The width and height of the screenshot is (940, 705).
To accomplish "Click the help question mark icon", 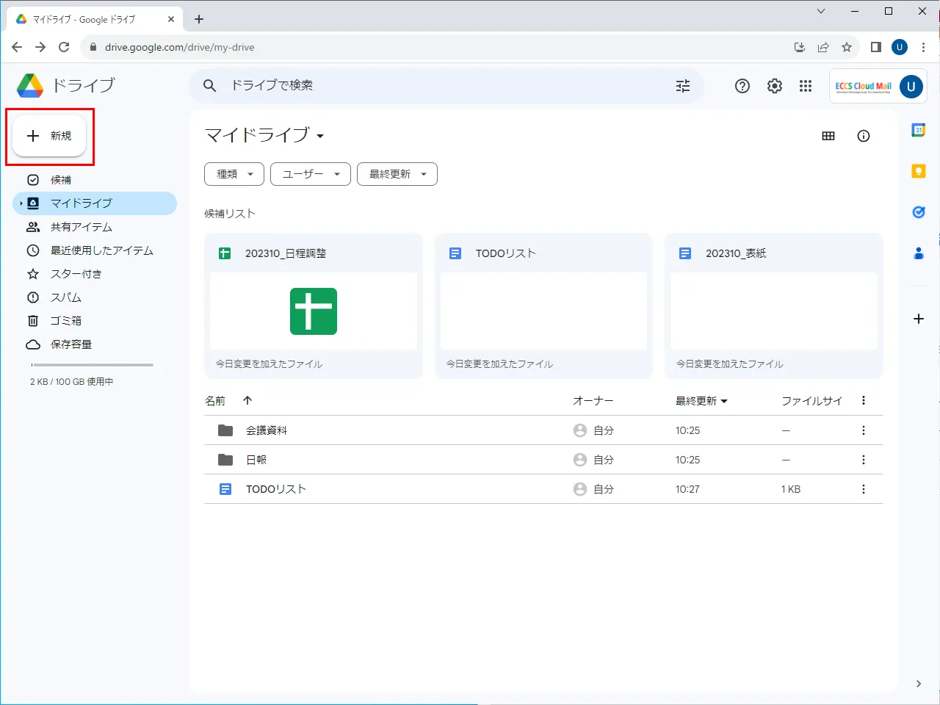I will coord(742,86).
